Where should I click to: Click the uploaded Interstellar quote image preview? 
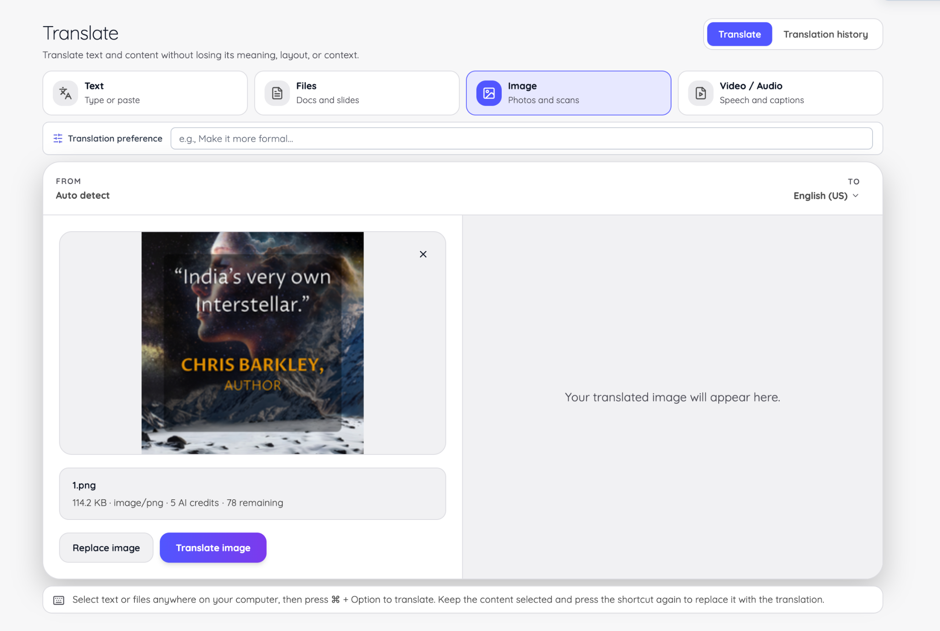[x=252, y=343]
